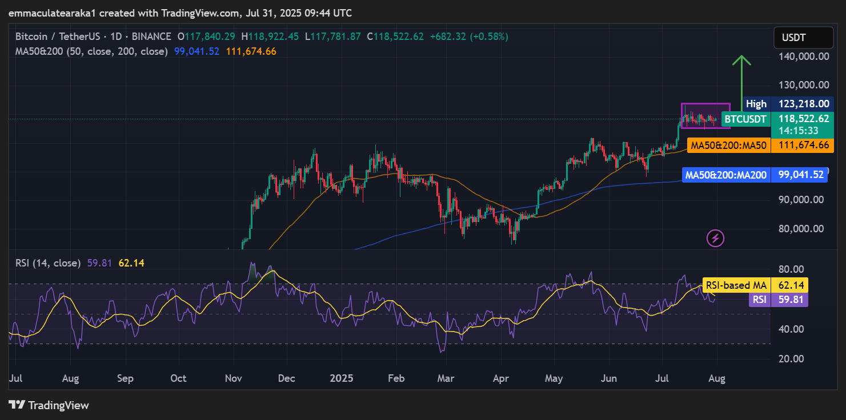Click the BTCUSDT 118,522.62 price label
The image size is (846, 420).
[x=777, y=119]
